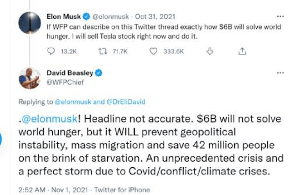The width and height of the screenshot is (291, 195).
Task: Click the reply icon on Elon Musk's tweet
Action: (51, 52)
